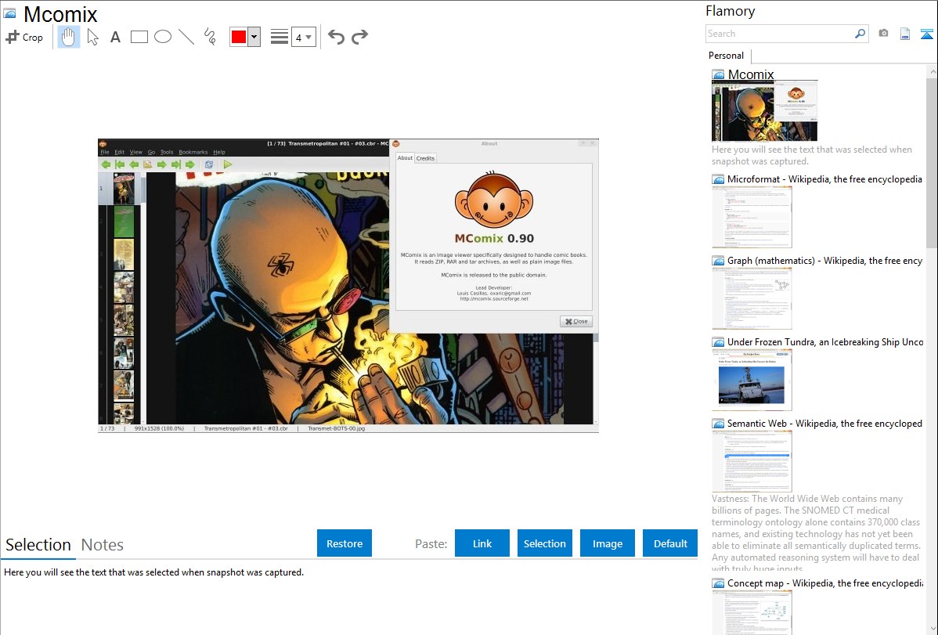The width and height of the screenshot is (938, 635).
Task: Click the red color swatch
Action: [x=238, y=37]
